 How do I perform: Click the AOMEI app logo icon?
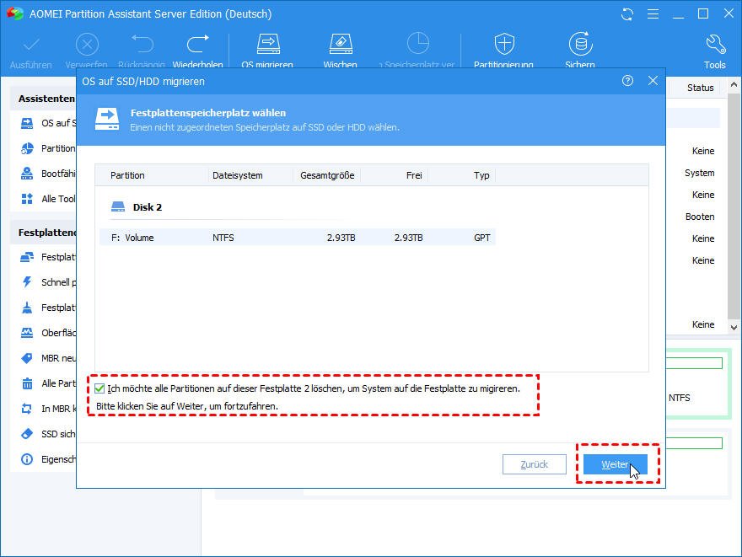pyautogui.click(x=14, y=13)
